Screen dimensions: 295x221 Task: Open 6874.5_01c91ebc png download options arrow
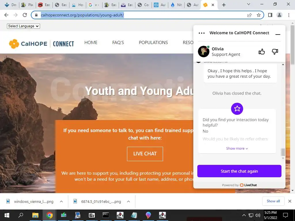[128, 201]
